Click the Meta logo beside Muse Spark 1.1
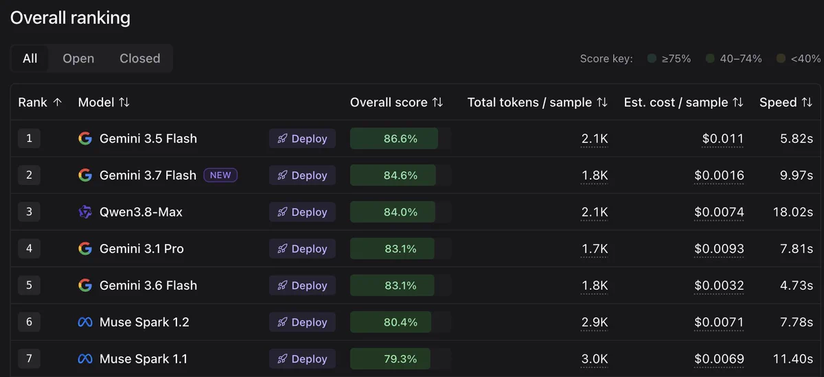Image resolution: width=824 pixels, height=377 pixels. click(x=85, y=358)
